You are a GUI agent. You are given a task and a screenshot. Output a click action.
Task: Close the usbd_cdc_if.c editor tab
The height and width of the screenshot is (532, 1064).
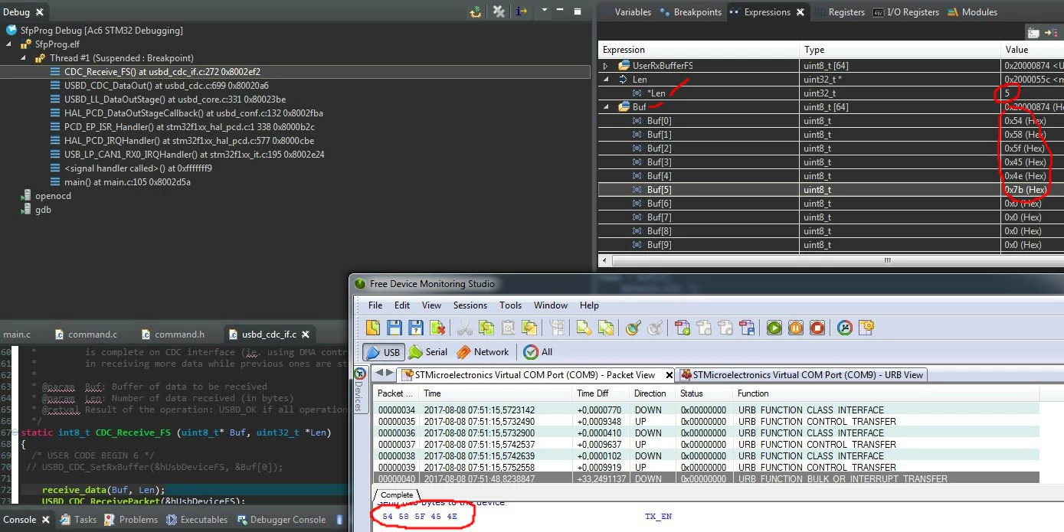(306, 335)
